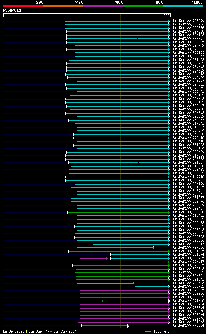
Task: Select the UniRef100_A9T7V8 label
Action: [189, 322]
